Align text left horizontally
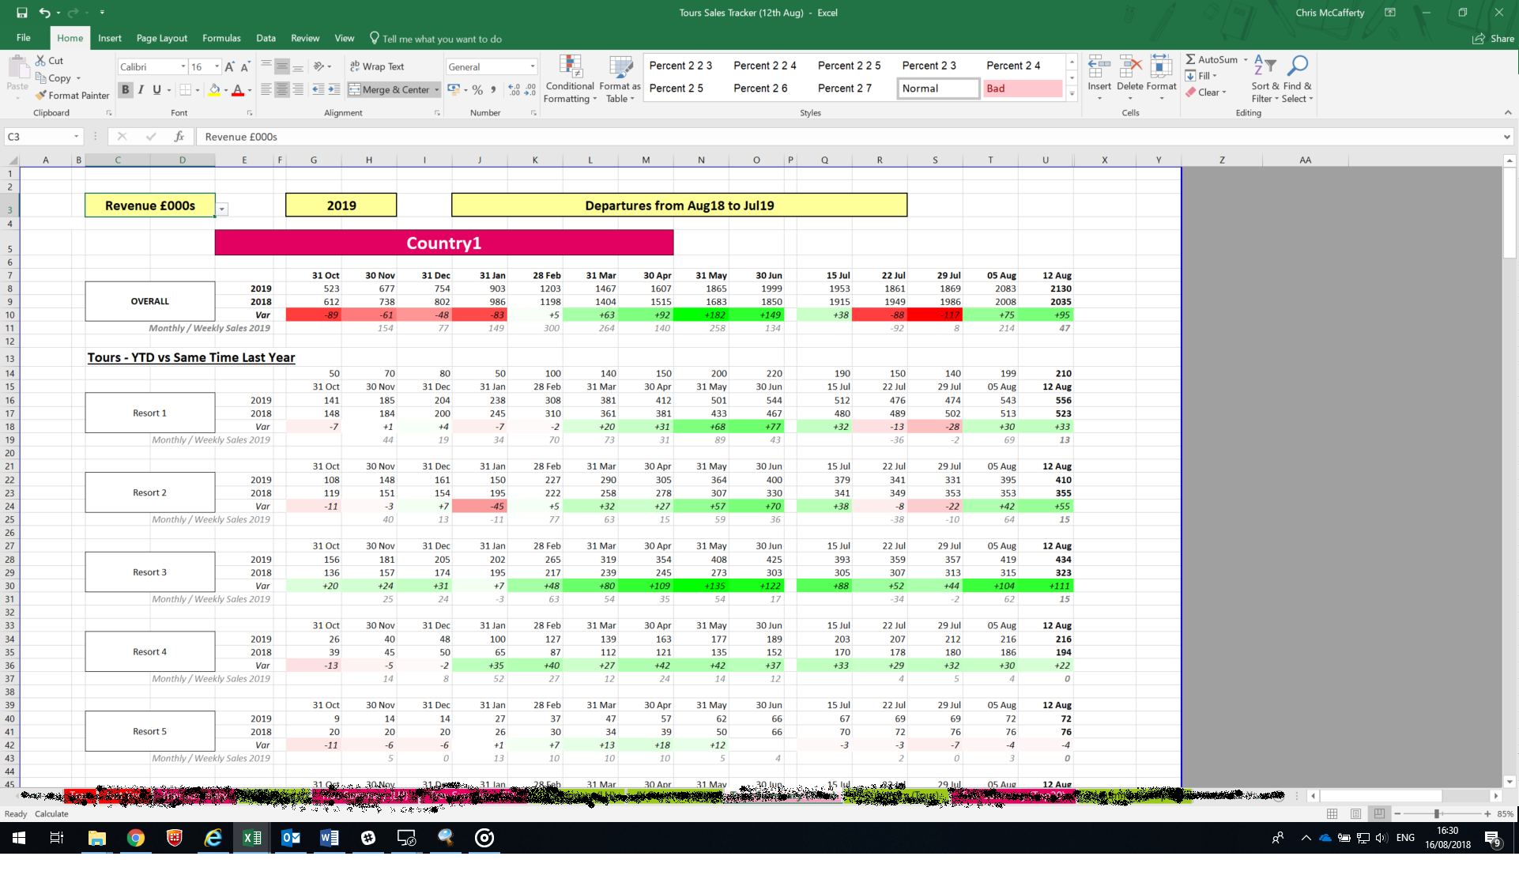1519x875 pixels. pos(266,89)
